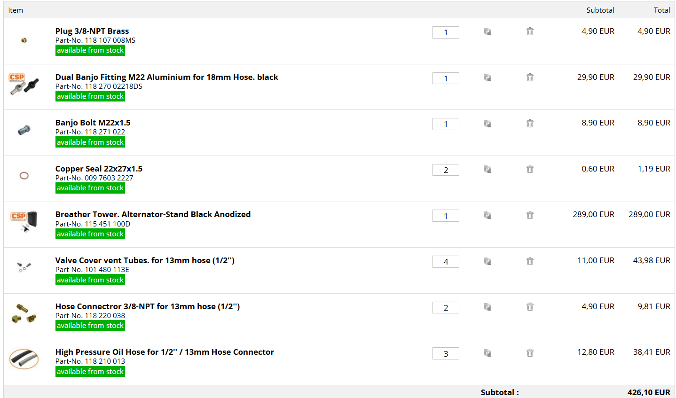Refresh quantity for Dual Banjo Fitting

click(487, 78)
